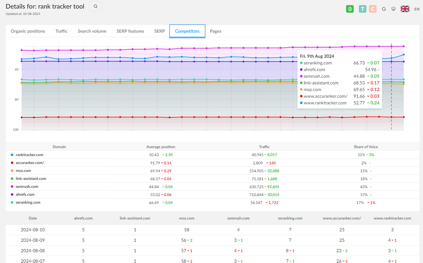This screenshot has height=263, width=423.
Task: Switch to the SERP features tab
Action: (x=130, y=31)
